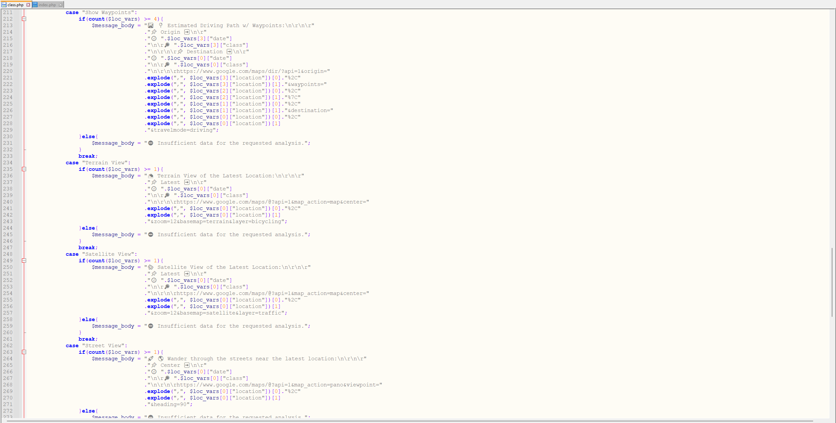The height and width of the screenshot is (423, 836).
Task: Click the word explode on line 221
Action: pyautogui.click(x=158, y=78)
